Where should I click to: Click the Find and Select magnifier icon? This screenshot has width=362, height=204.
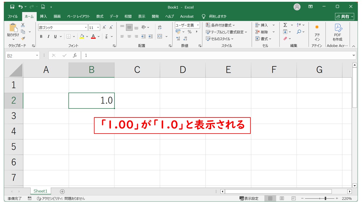pyautogui.click(x=299, y=32)
